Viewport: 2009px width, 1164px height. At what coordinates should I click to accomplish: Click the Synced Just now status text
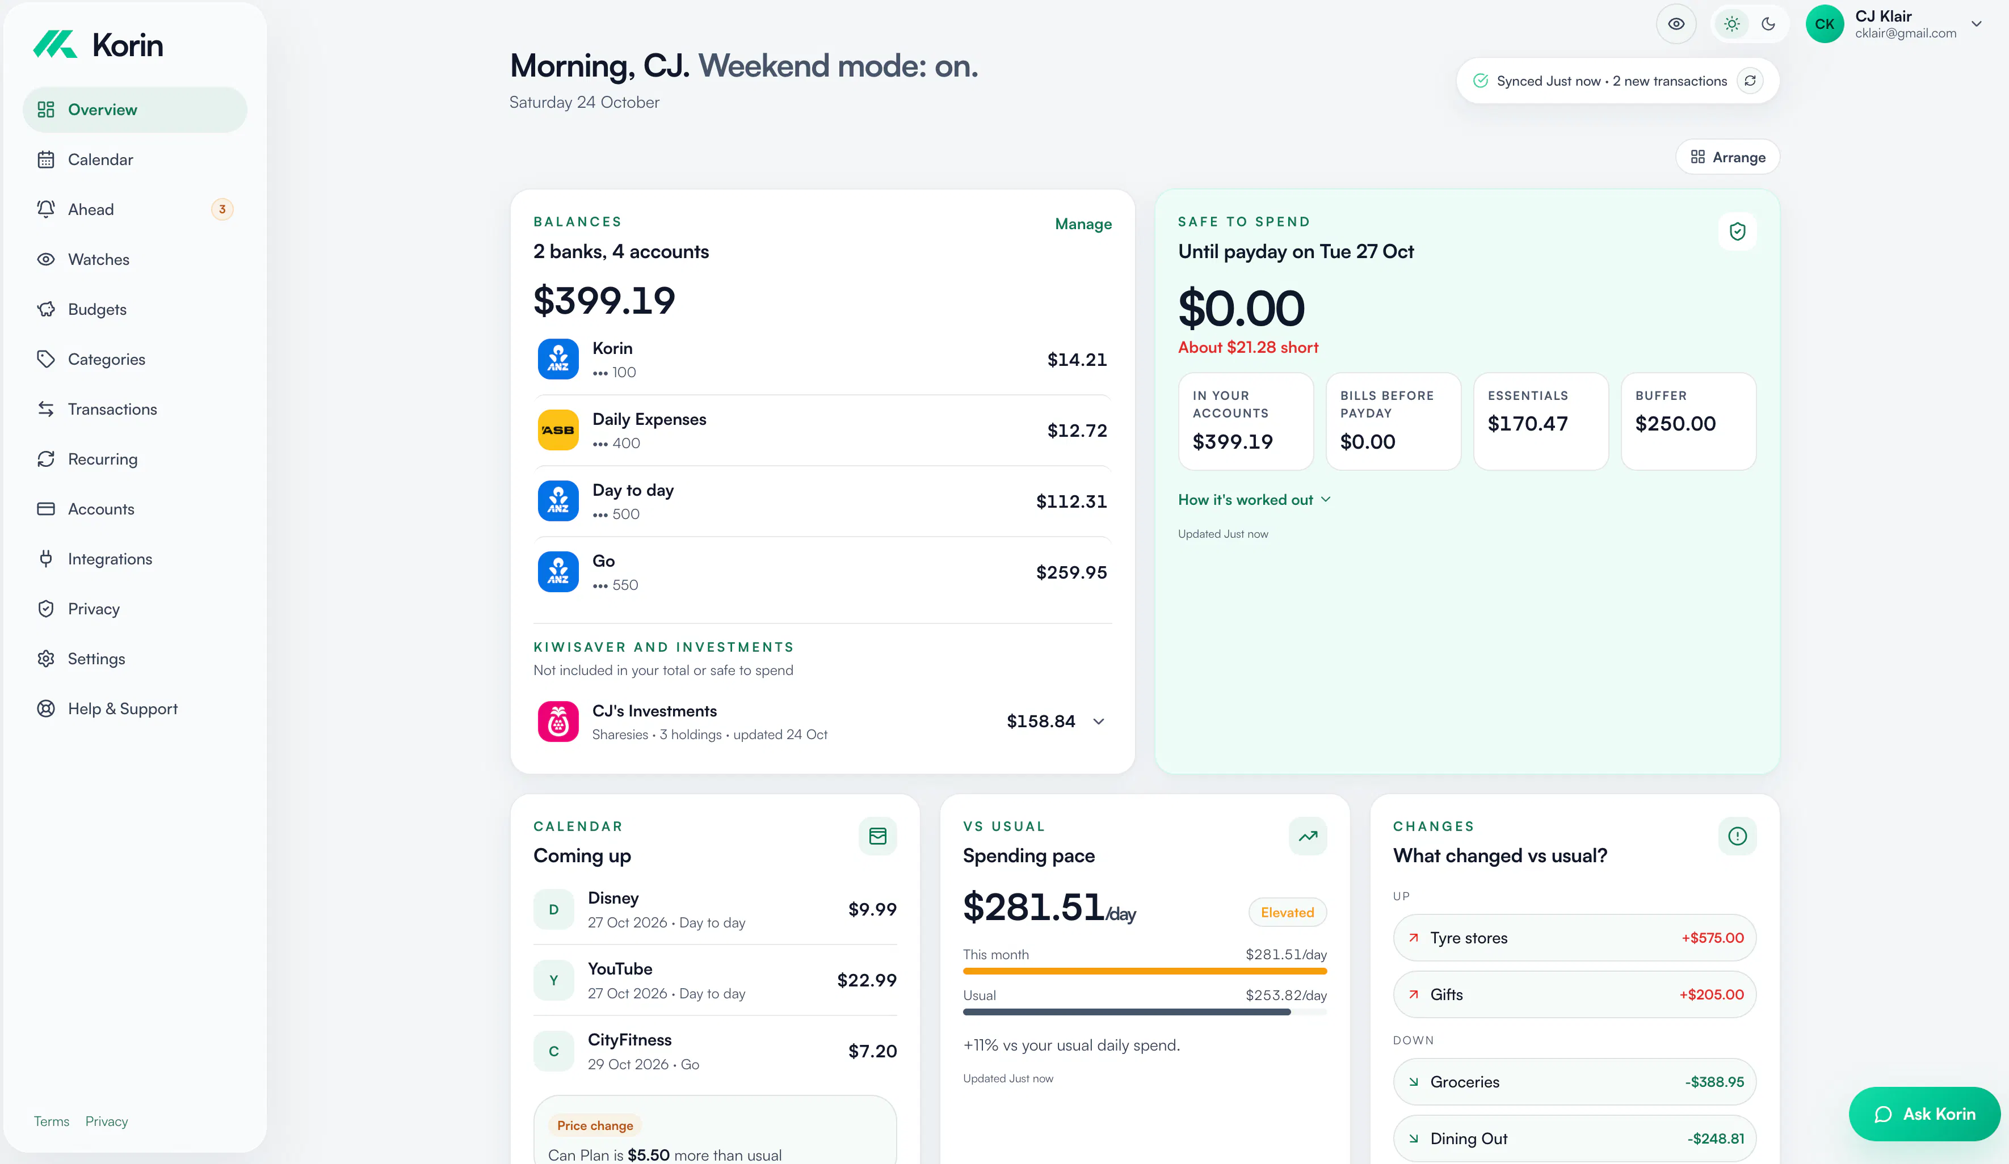click(1612, 81)
